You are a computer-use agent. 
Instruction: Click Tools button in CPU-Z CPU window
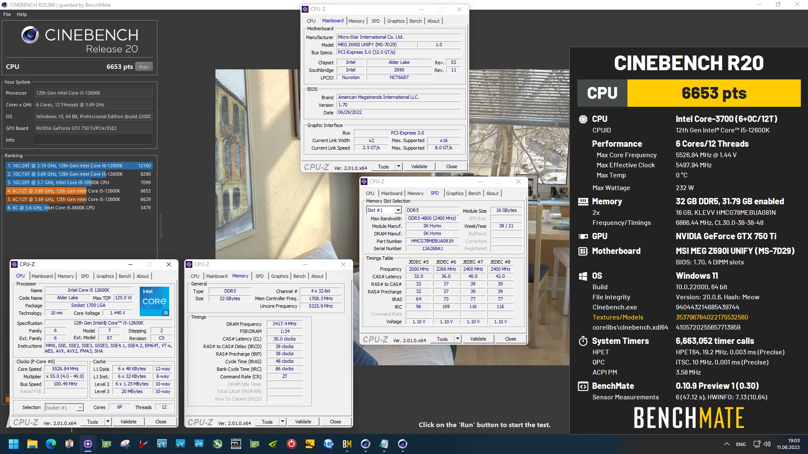tap(93, 422)
